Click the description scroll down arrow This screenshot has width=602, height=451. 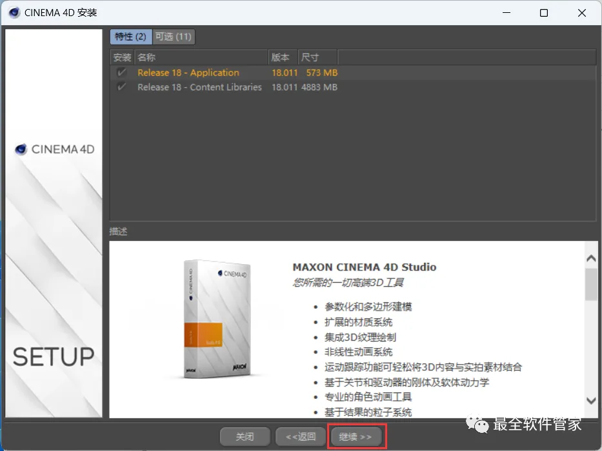(x=591, y=400)
